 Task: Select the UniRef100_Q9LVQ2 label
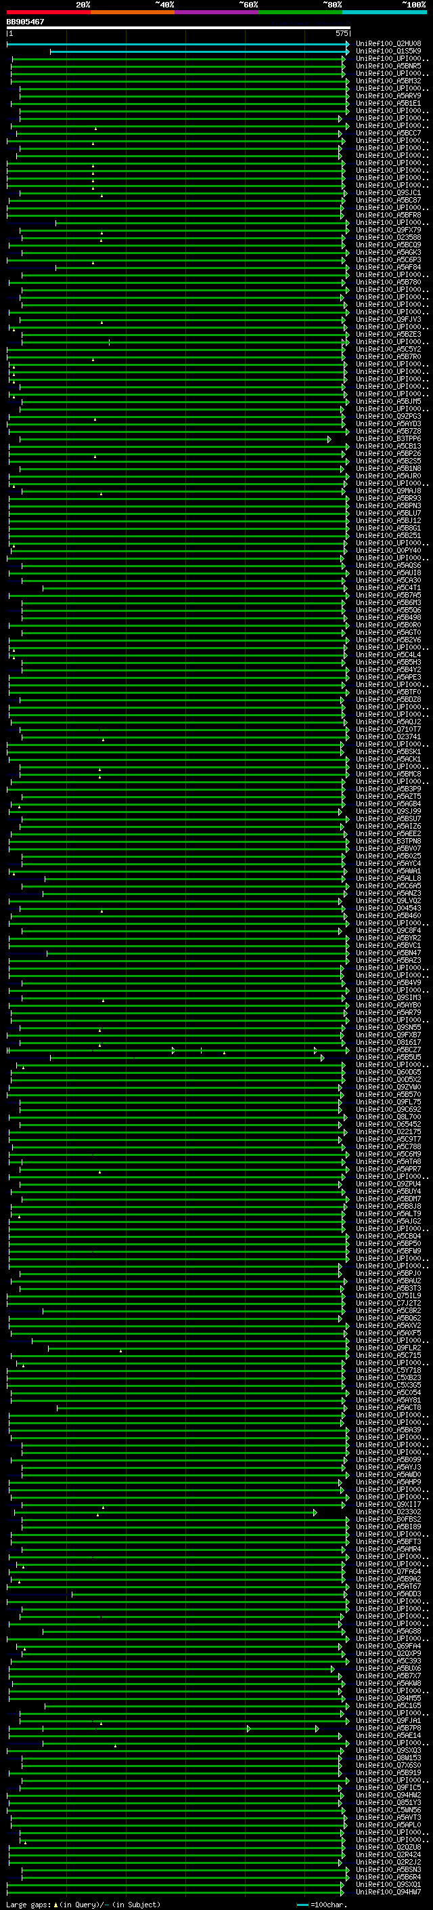(388, 901)
